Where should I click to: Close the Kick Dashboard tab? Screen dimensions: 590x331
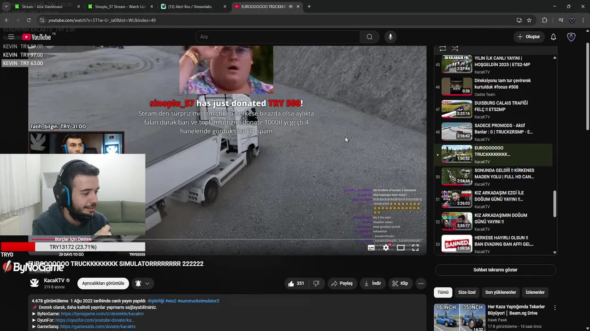point(78,6)
